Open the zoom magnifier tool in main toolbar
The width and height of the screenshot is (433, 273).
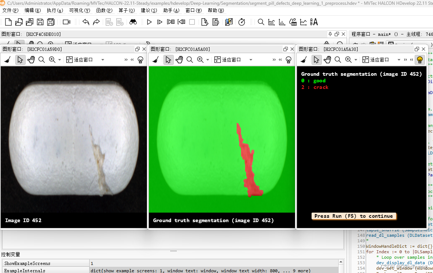click(261, 22)
